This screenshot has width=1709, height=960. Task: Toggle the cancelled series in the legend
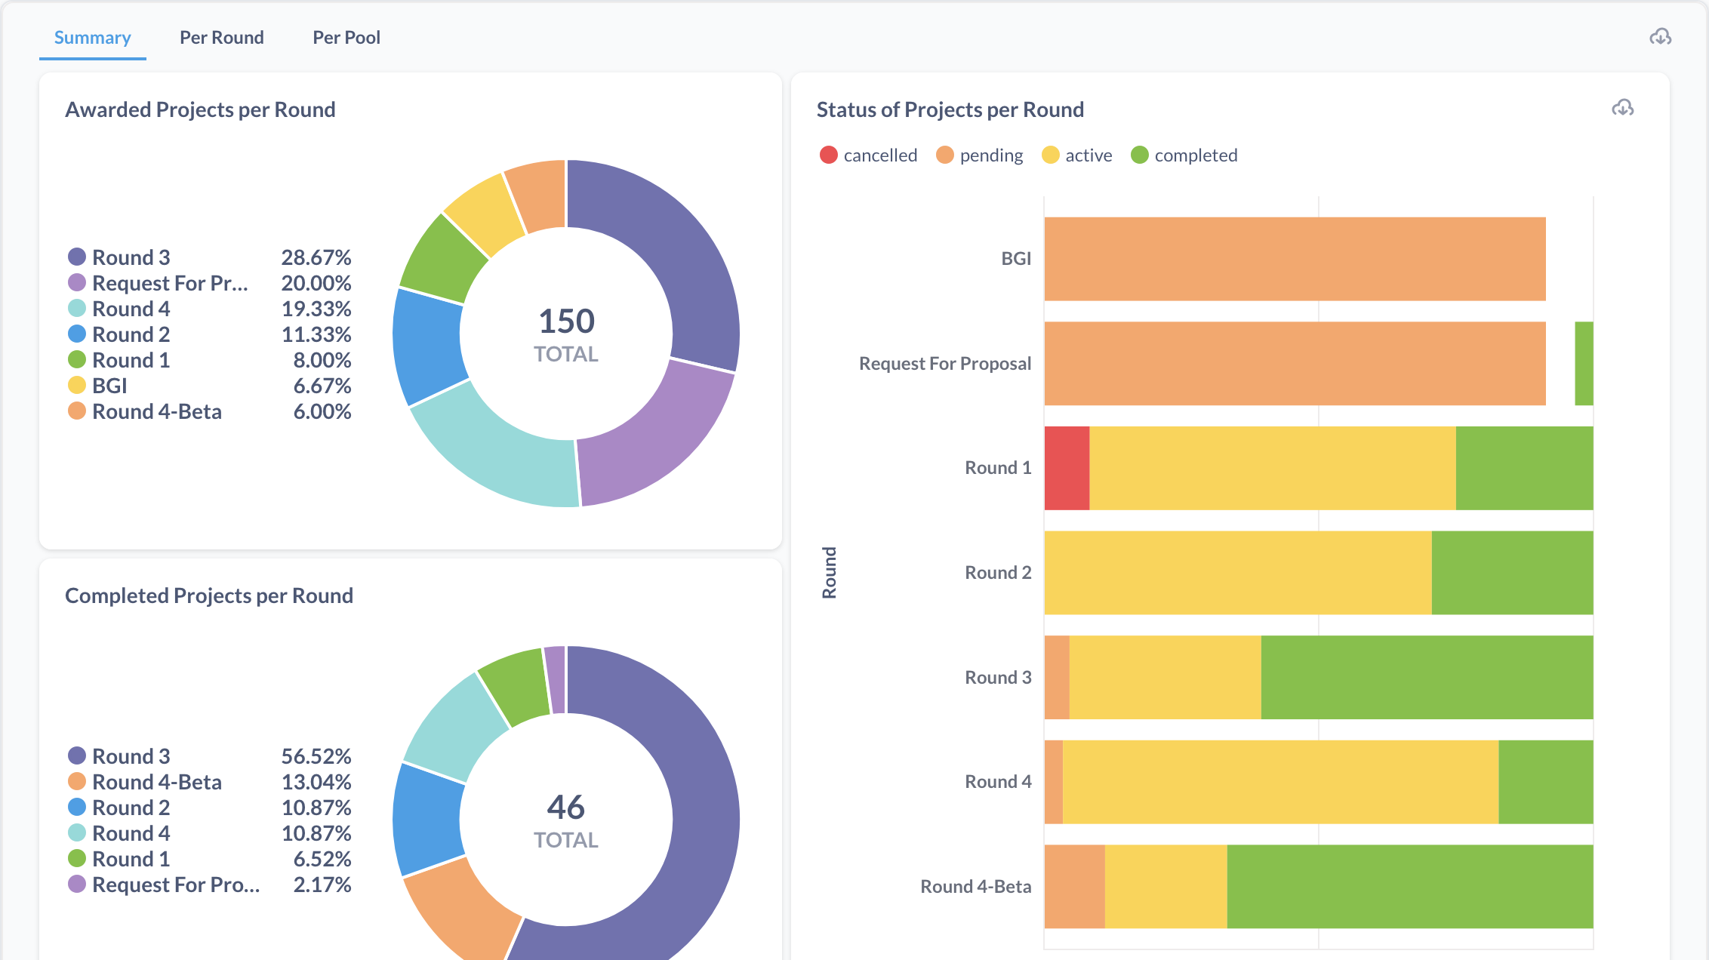point(868,155)
